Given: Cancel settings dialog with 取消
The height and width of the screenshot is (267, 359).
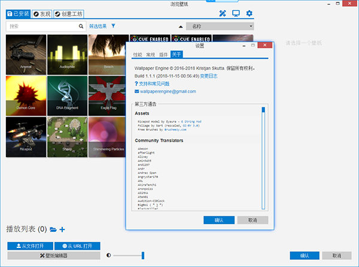Looking at the screenshot, I should tap(252, 220).
